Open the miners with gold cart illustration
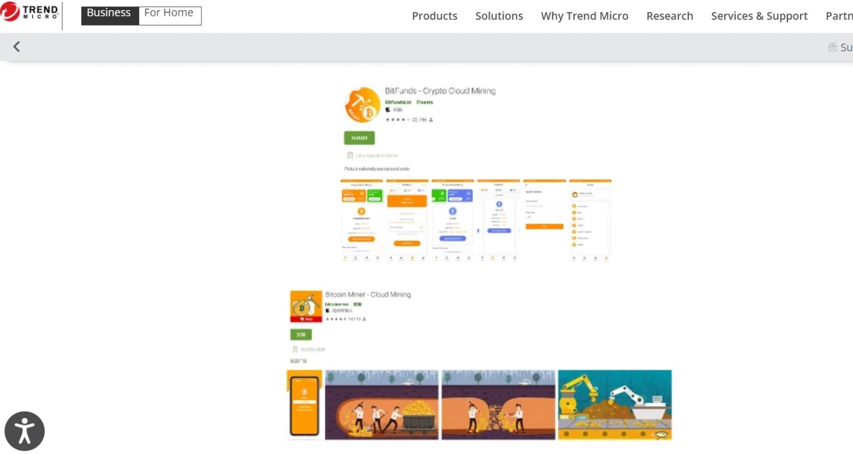The width and height of the screenshot is (853, 454). click(382, 405)
